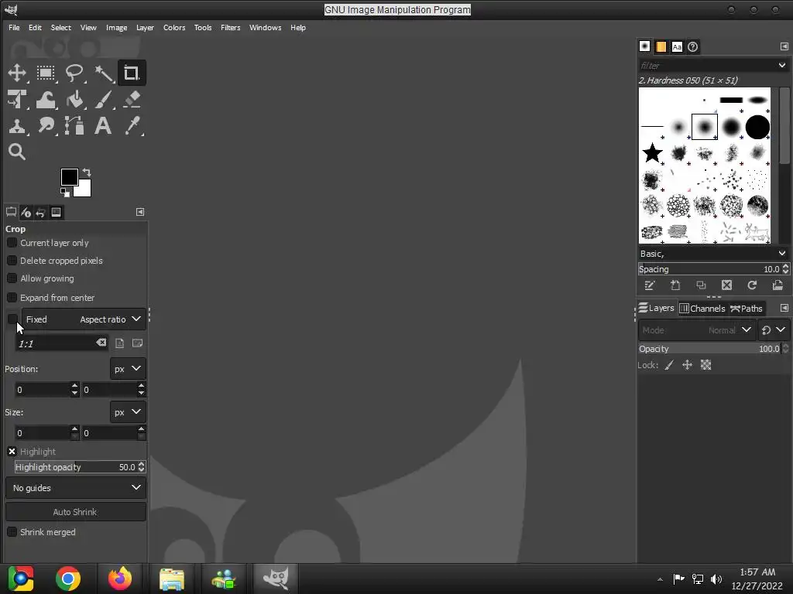The height and width of the screenshot is (594, 793).
Task: Open the File menu
Action: click(14, 28)
